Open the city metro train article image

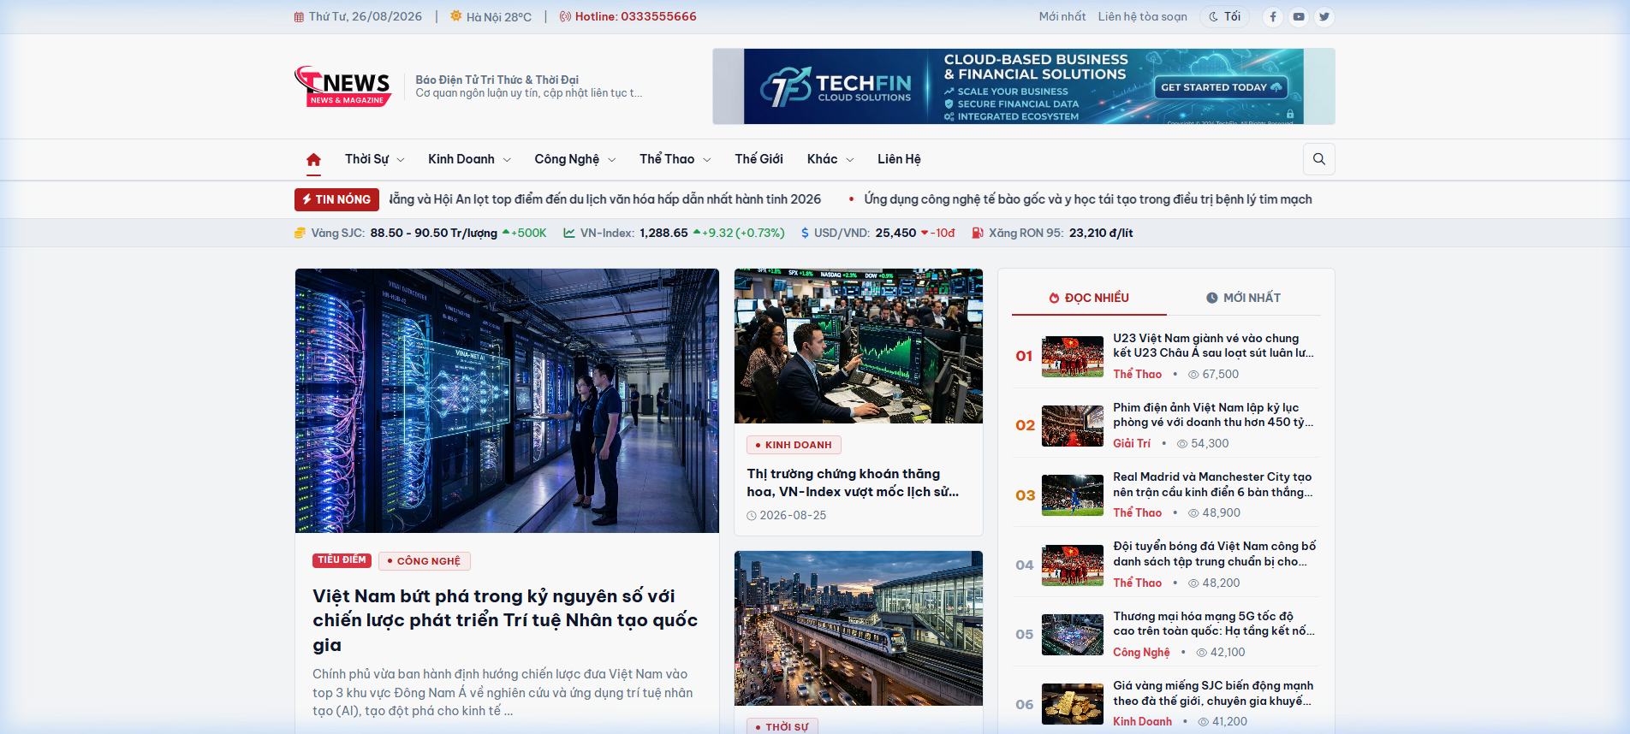click(x=859, y=628)
